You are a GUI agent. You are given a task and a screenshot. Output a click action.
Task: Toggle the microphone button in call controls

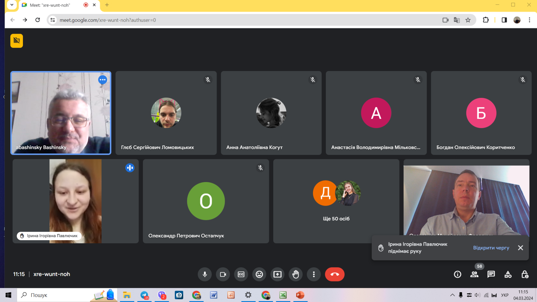(205, 274)
